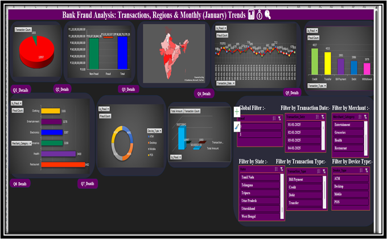Enable multi-select on Transaction_Date slicer

click(317, 117)
